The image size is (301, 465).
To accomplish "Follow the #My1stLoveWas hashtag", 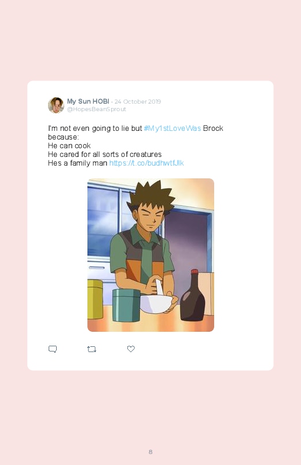I will click(x=172, y=128).
